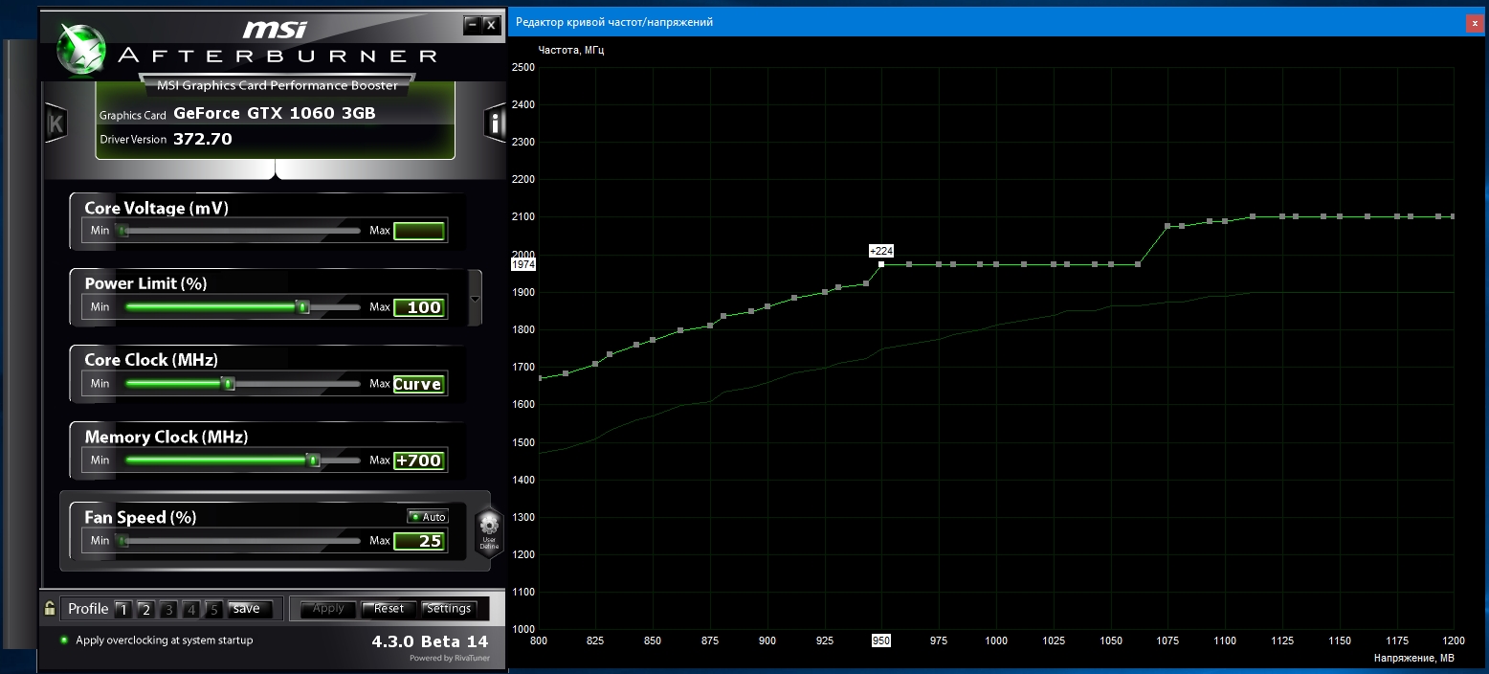Select profile slot 5
The width and height of the screenshot is (1489, 674).
214,609
